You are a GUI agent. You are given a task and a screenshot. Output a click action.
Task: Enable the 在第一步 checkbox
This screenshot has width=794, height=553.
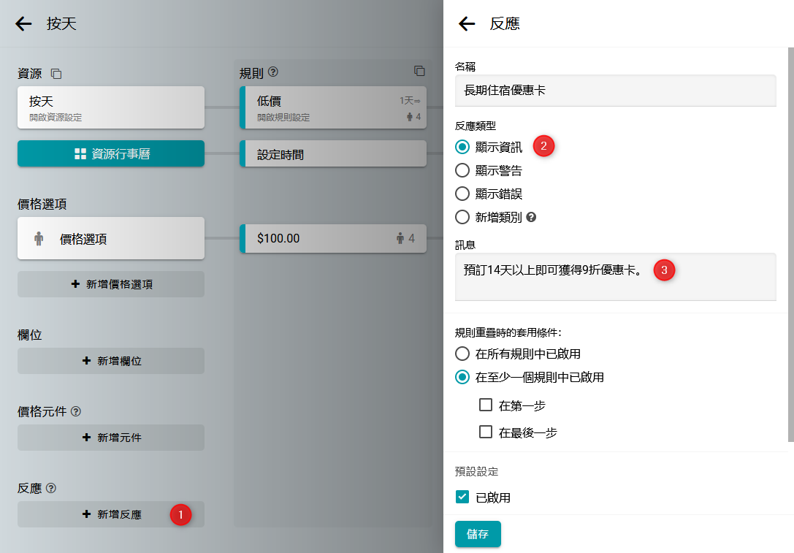[x=486, y=405]
